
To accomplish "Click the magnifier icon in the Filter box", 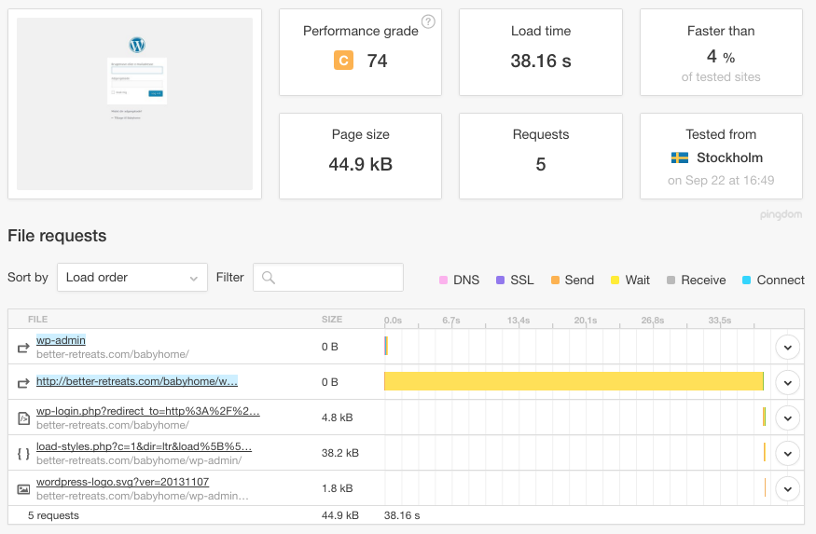I will [x=269, y=278].
